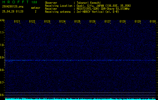Click the 0129 time marker
158x100 pixels.
tap(138, 21)
